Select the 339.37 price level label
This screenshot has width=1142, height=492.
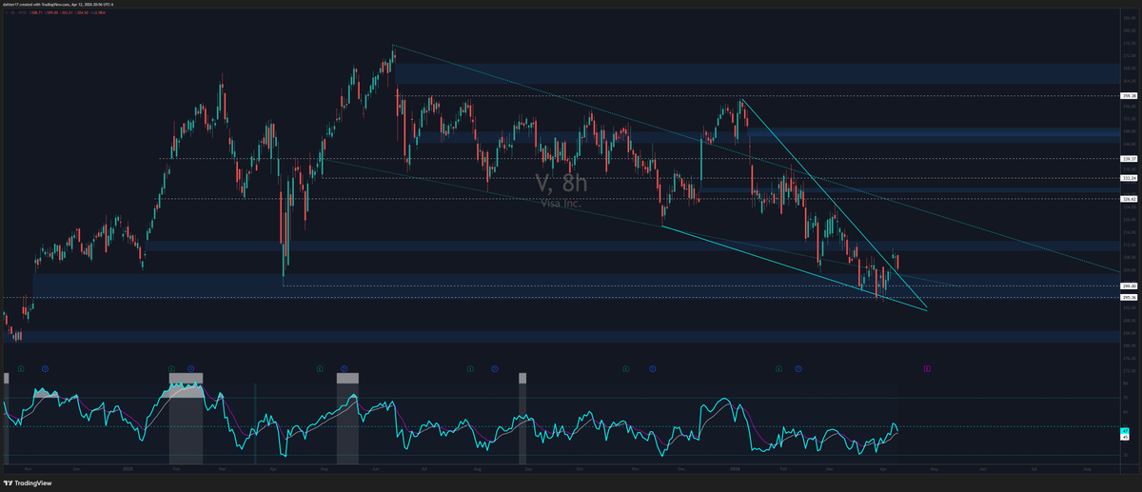coord(1129,158)
